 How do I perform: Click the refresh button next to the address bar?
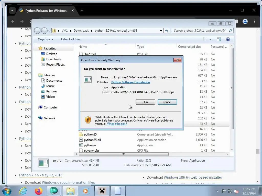point(167,31)
